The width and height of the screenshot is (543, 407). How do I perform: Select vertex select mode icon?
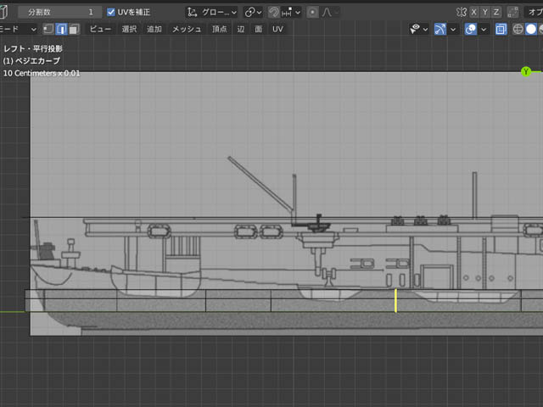pyautogui.click(x=48, y=29)
